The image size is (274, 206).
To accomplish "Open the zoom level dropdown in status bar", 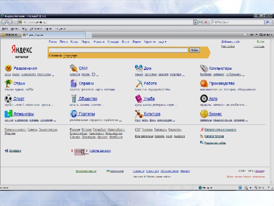I will click(x=268, y=188).
